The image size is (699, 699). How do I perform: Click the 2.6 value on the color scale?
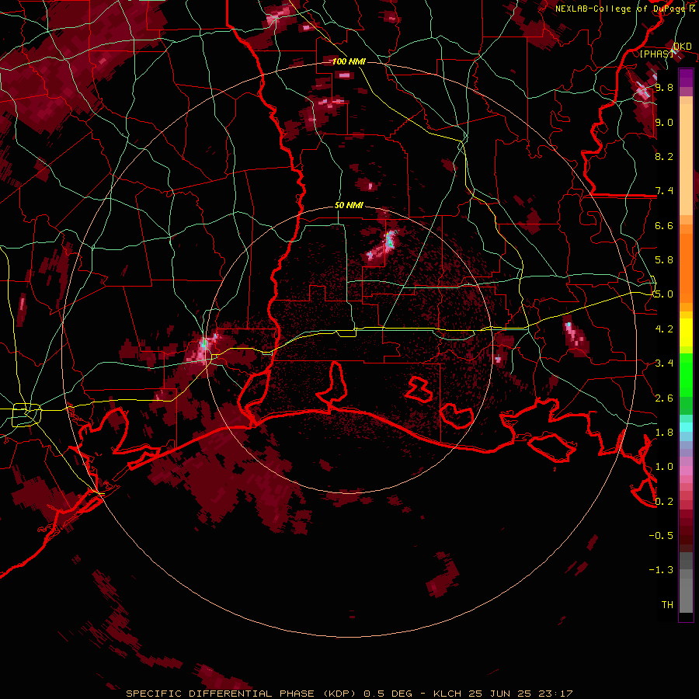coord(664,398)
